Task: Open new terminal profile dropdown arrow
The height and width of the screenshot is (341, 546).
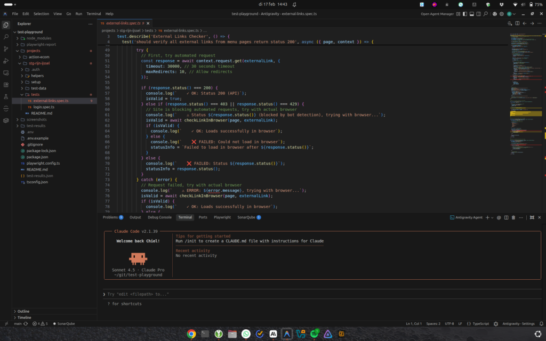Action: click(492, 217)
